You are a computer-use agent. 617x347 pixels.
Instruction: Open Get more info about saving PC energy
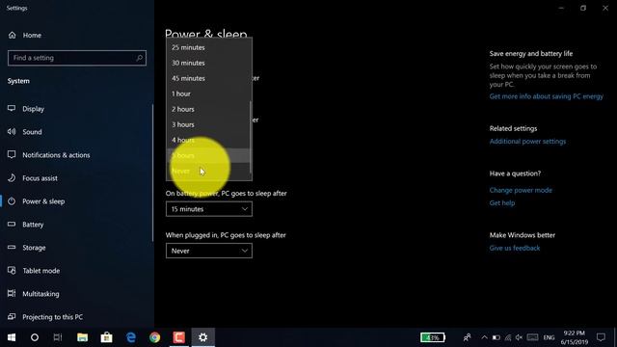pyautogui.click(x=547, y=96)
